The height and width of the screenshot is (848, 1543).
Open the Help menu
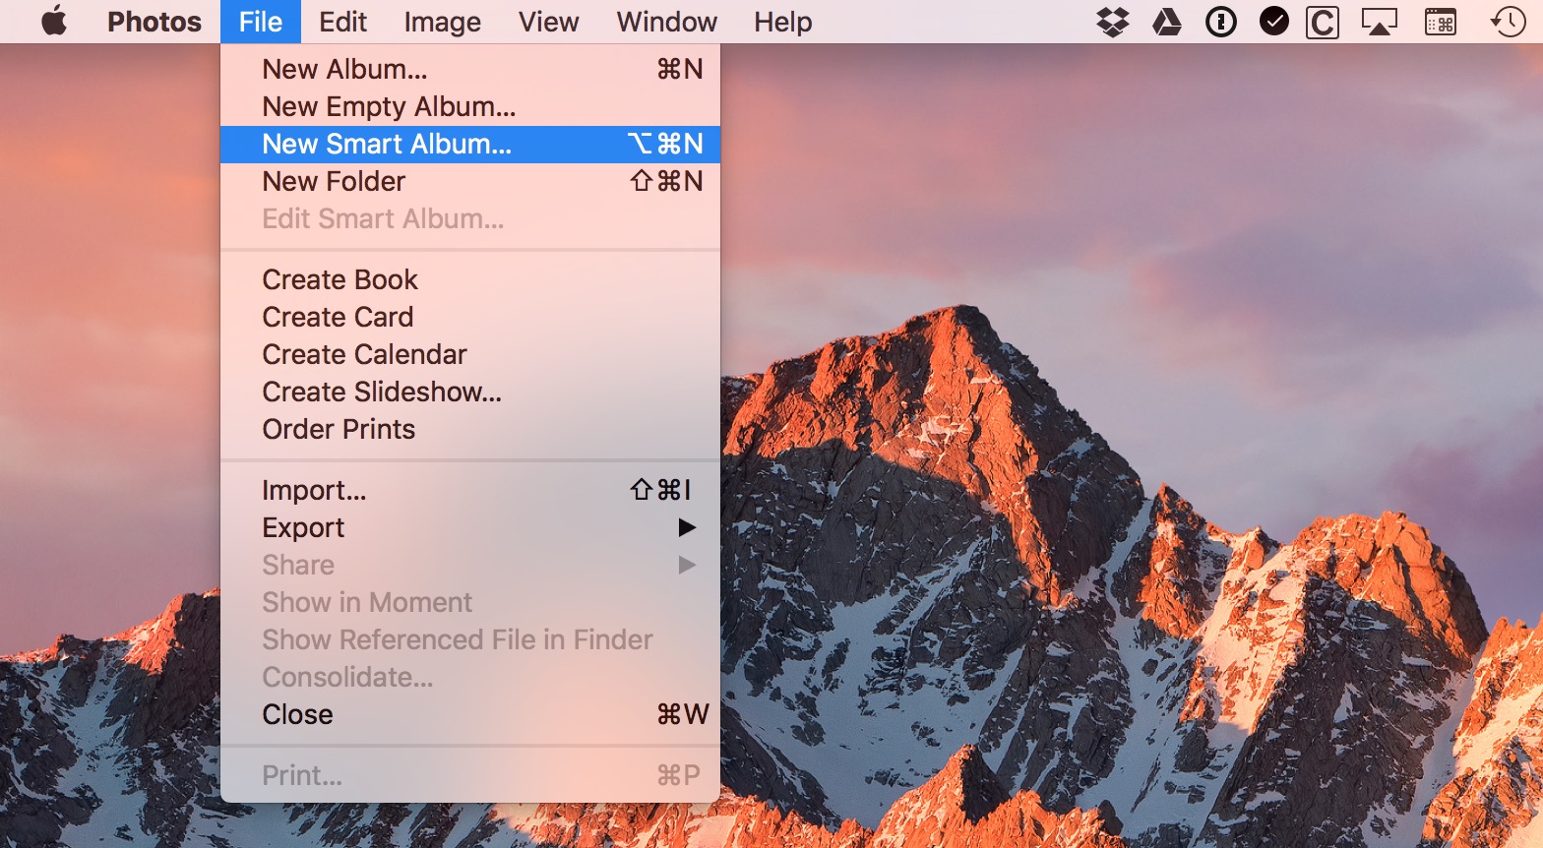[783, 22]
